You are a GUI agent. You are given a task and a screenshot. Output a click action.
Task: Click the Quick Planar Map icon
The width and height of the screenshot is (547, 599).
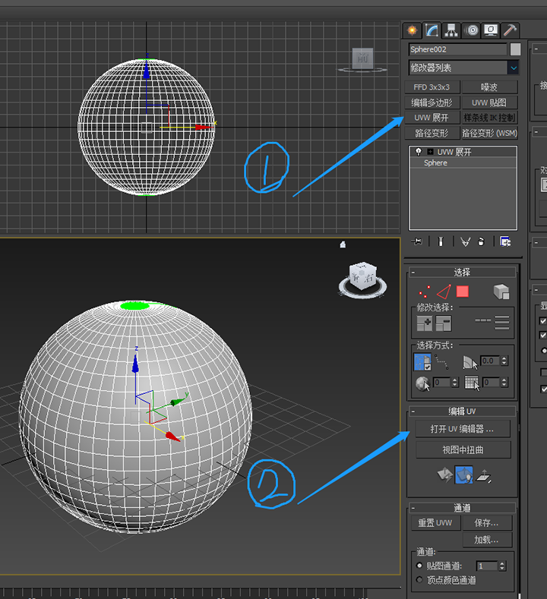coord(445,474)
